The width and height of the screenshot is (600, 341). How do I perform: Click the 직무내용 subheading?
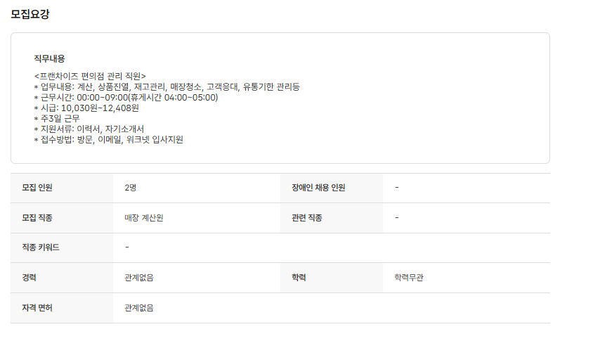49,58
